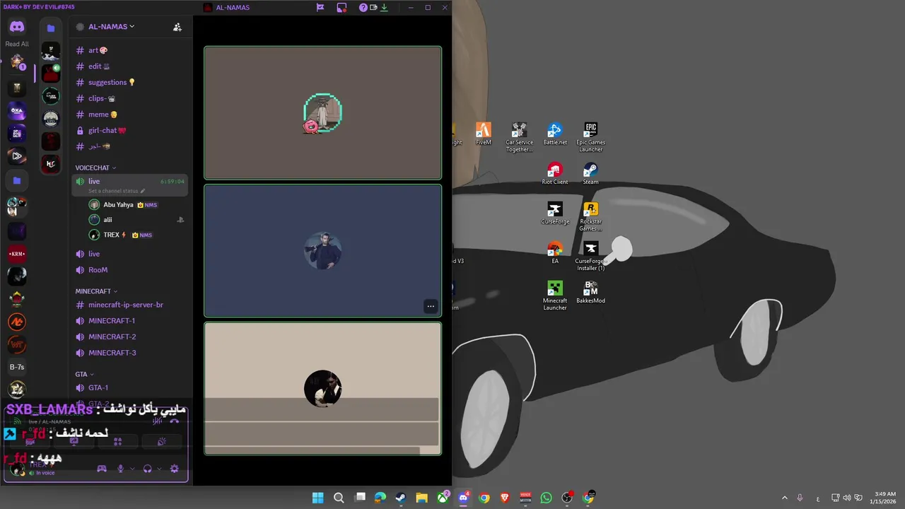Open OBS Studio from taskbar
Image resolution: width=905 pixels, height=509 pixels.
pyautogui.click(x=567, y=498)
